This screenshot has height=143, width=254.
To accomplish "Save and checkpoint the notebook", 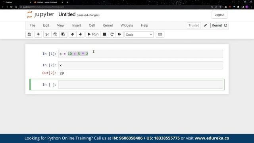I will (29, 34).
